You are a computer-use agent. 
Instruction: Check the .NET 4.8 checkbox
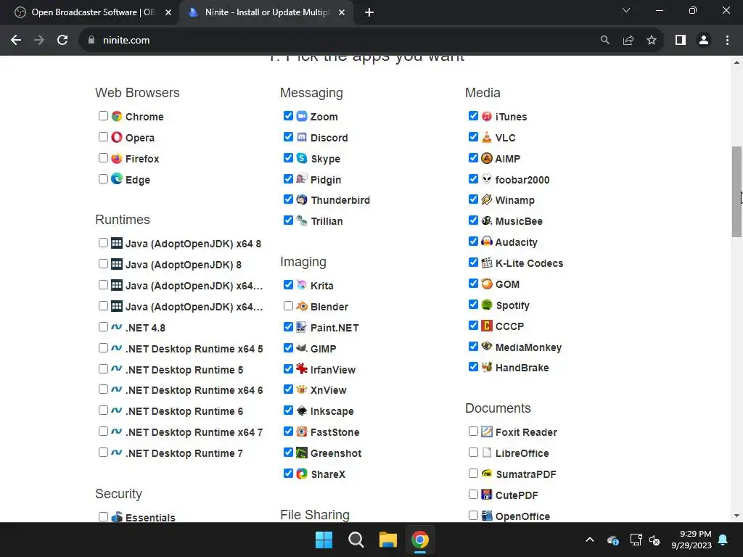coord(103,327)
